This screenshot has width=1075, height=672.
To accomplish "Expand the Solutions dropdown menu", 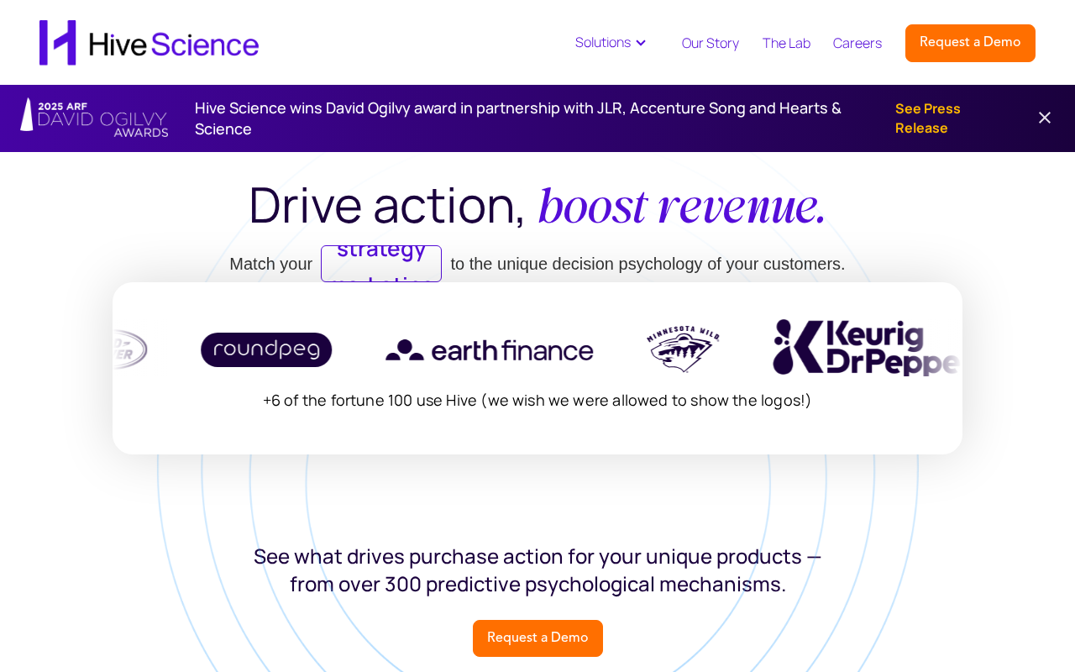I will (x=603, y=43).
